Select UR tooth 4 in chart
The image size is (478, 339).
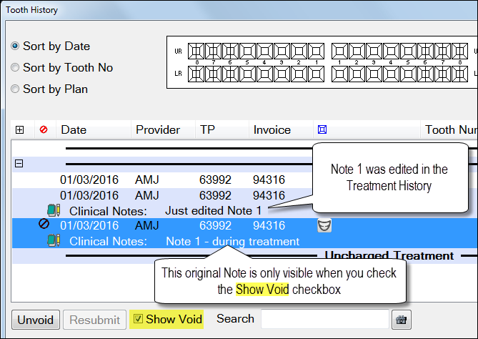click(264, 51)
